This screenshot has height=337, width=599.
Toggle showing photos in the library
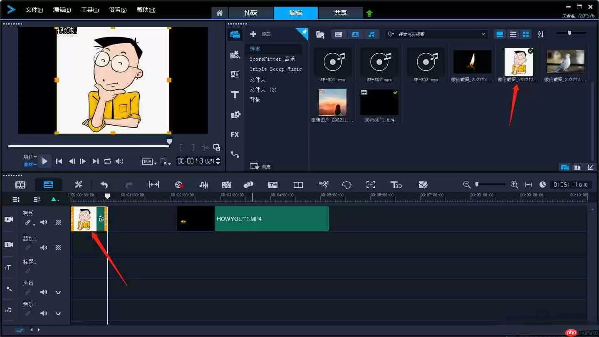point(355,35)
